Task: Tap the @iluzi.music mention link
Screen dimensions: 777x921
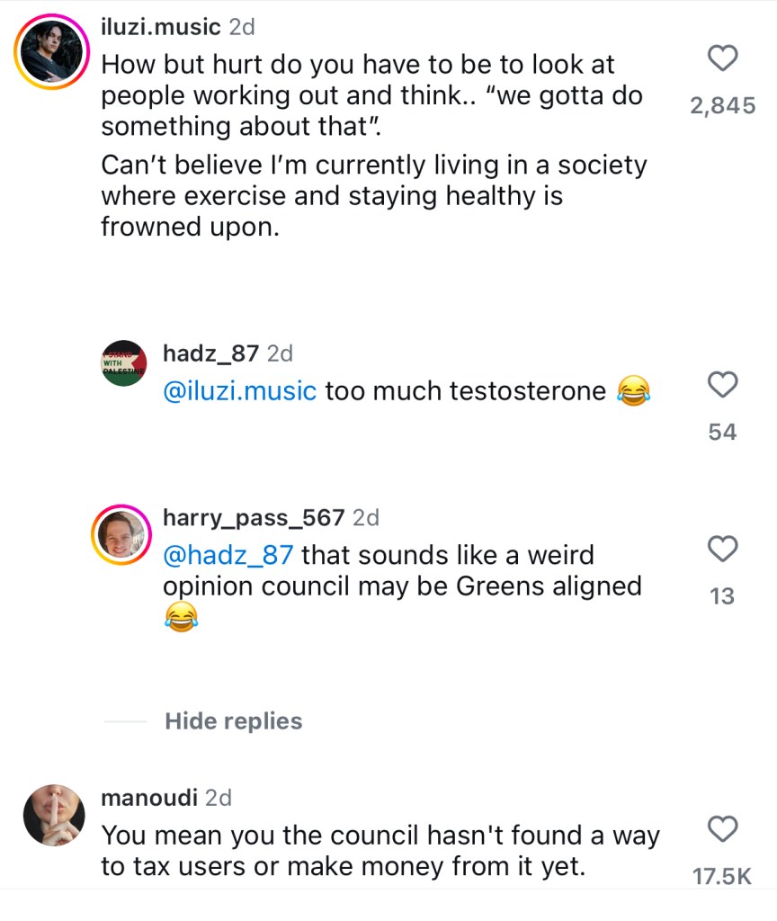Action: (x=239, y=391)
